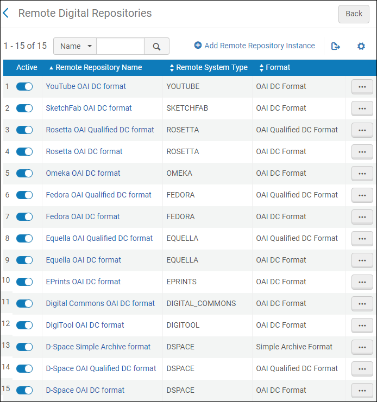Open row actions for Rosetta OAI DC format

pos(362,152)
